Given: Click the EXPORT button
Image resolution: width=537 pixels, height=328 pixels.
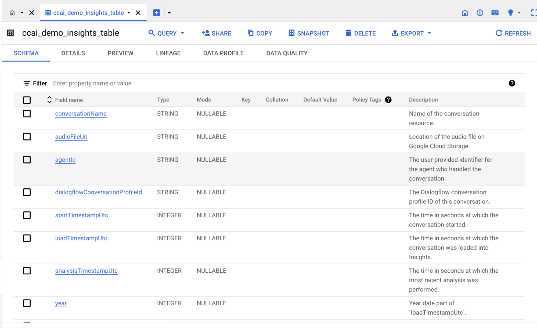Looking at the screenshot, I should click(408, 33).
